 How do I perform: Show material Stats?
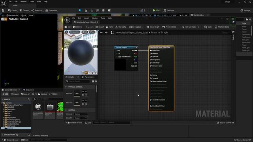tap(208, 27)
